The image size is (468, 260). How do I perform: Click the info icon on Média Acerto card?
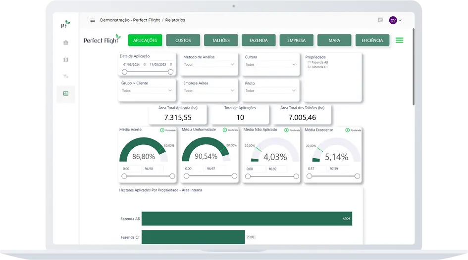click(162, 130)
